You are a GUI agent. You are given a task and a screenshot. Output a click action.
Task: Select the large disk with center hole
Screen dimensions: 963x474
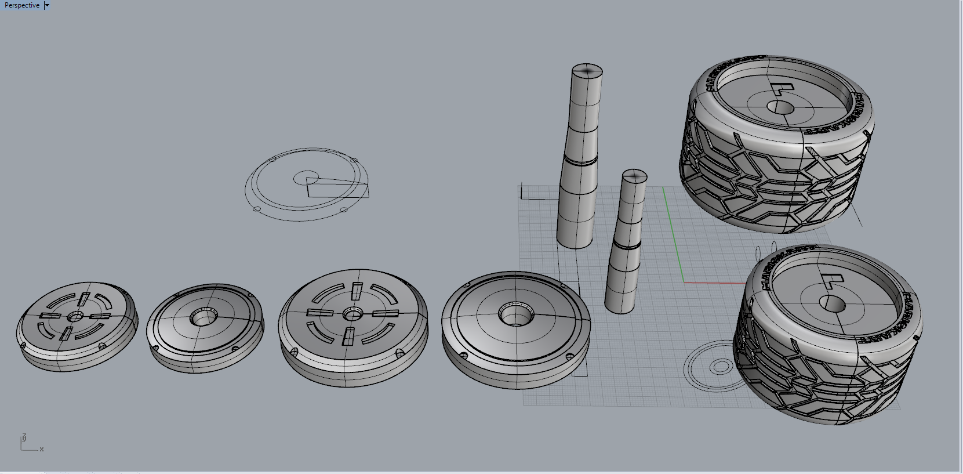click(516, 329)
